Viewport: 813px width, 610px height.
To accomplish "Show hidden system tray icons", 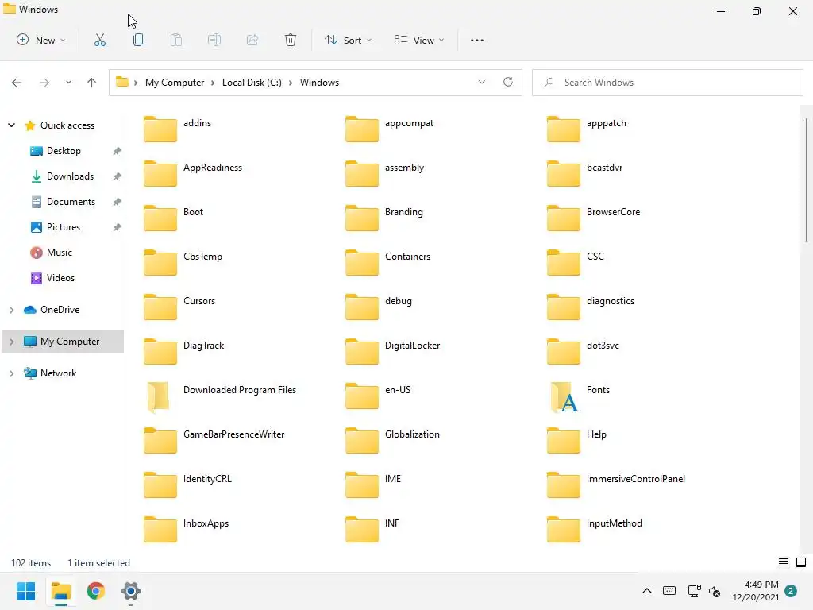I will pos(647,591).
